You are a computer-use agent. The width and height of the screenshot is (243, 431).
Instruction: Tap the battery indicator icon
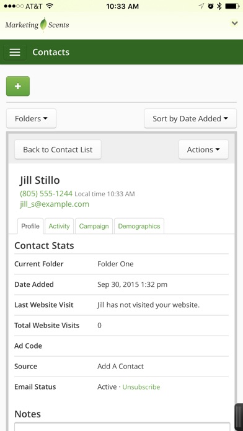point(232,6)
